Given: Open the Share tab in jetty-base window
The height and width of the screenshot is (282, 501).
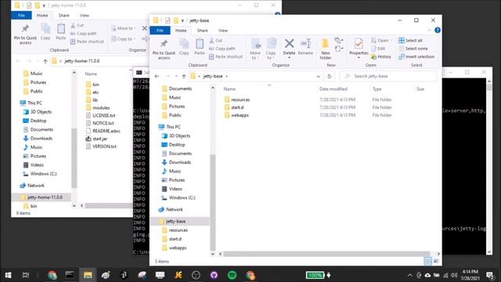Looking at the screenshot, I should [x=202, y=31].
